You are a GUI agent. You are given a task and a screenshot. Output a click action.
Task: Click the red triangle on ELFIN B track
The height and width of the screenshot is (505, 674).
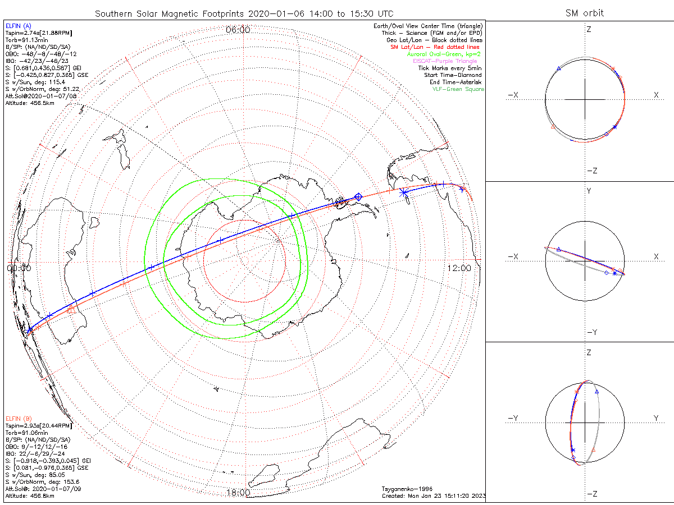[x=71, y=308]
